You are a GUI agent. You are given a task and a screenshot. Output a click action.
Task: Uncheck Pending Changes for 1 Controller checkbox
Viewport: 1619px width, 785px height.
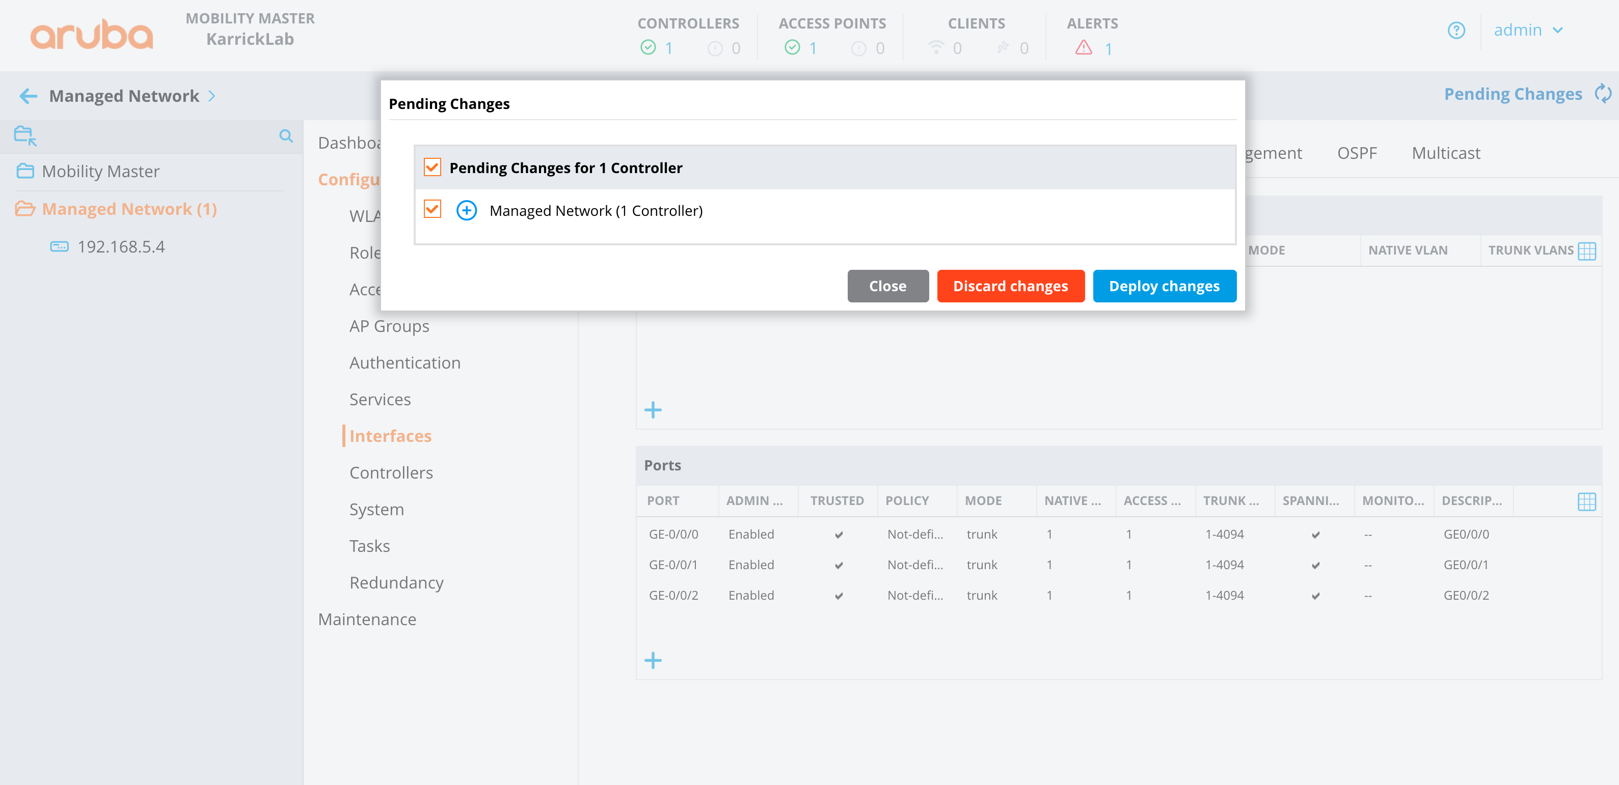(x=433, y=167)
